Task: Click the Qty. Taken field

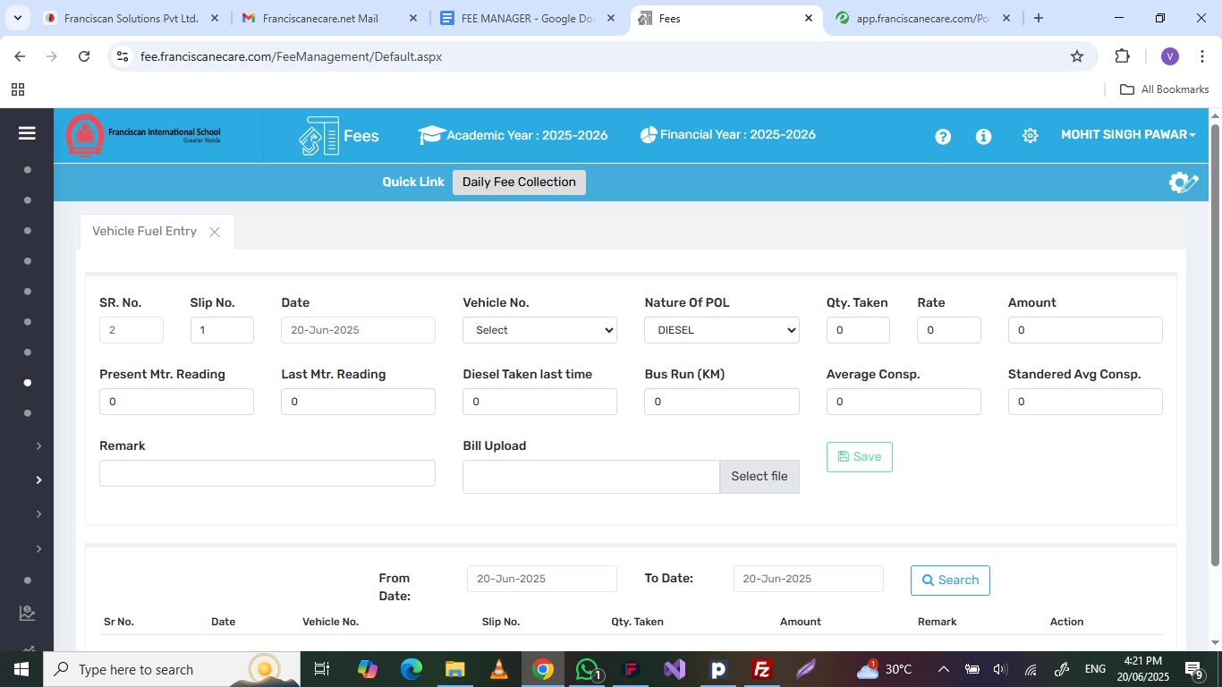Action: click(858, 330)
